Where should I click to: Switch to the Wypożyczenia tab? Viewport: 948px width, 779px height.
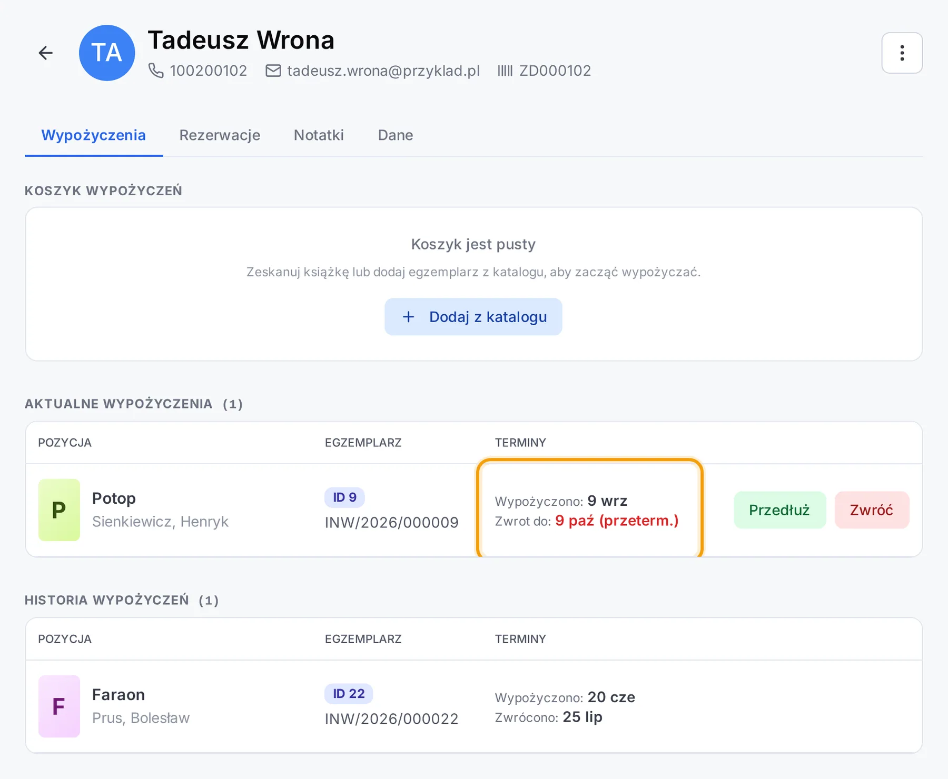click(x=94, y=135)
